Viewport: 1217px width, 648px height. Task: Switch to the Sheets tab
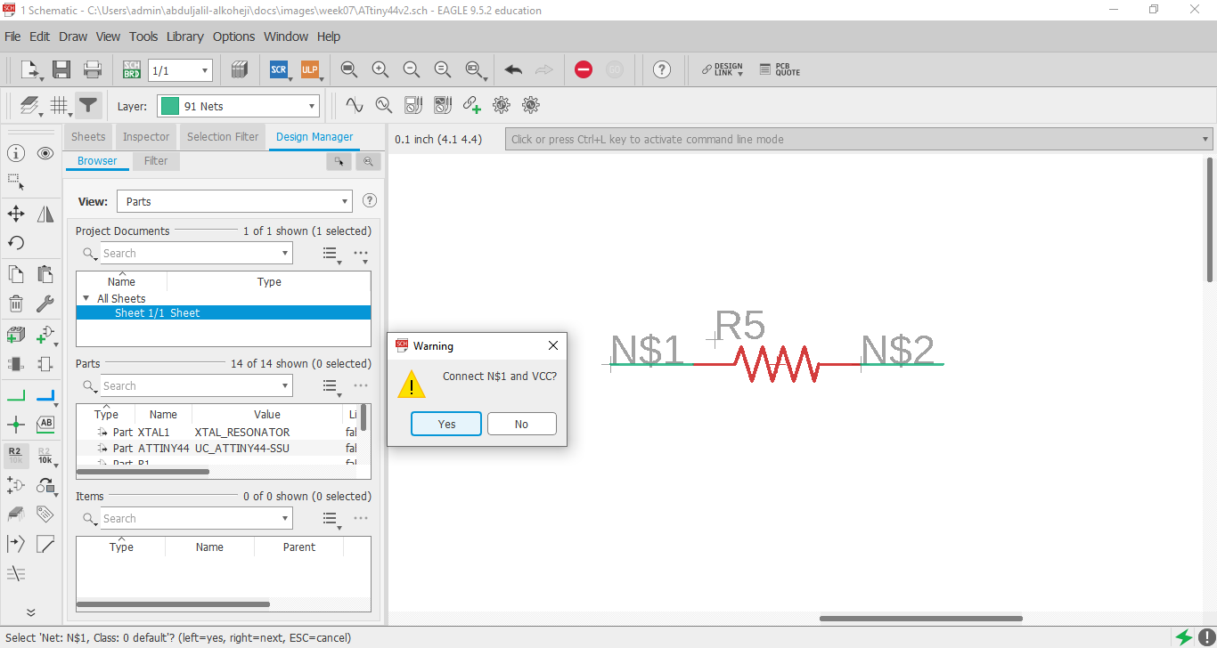[x=88, y=137]
